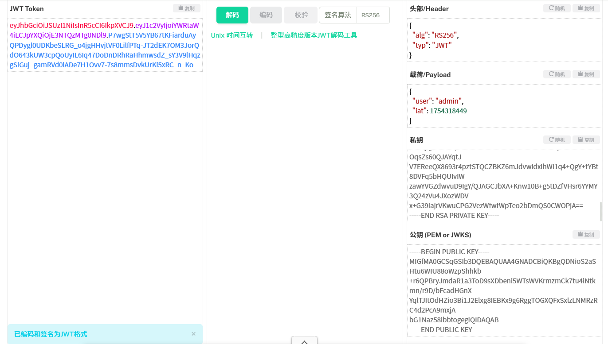Generate a random Payload
The width and height of the screenshot is (608, 344).
557,74
